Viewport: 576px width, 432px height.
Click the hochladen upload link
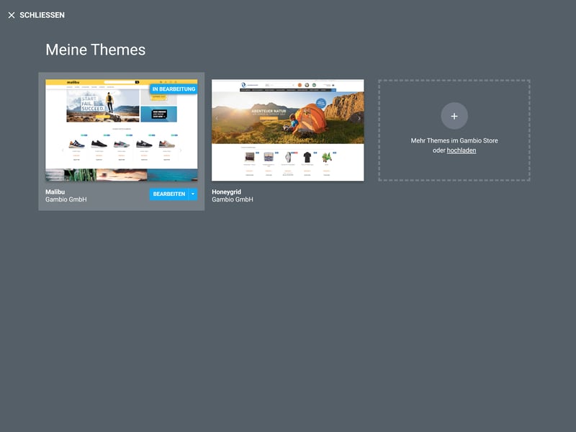(462, 150)
